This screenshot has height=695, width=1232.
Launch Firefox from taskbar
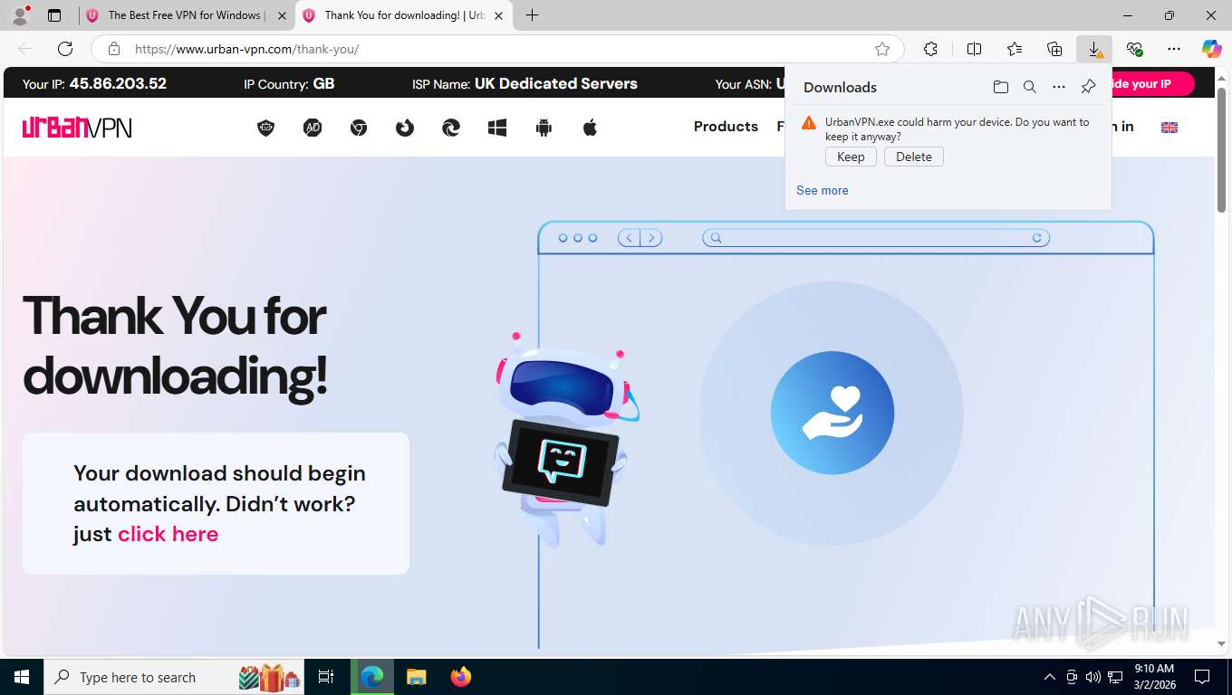tap(461, 677)
